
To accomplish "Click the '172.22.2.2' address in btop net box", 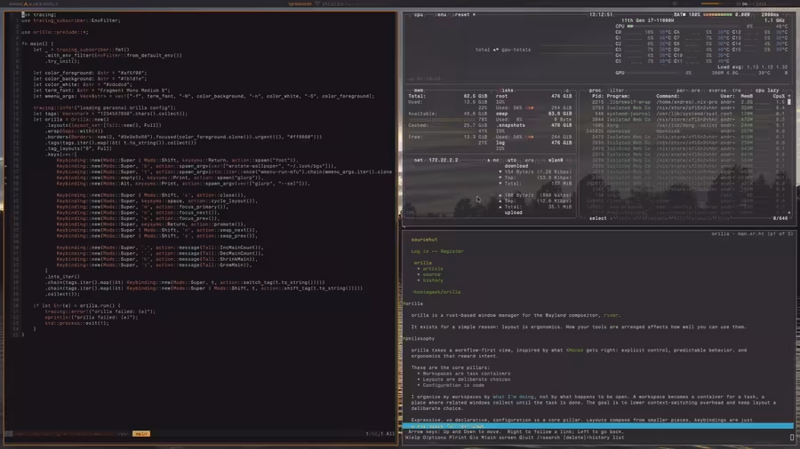I will pos(443,160).
